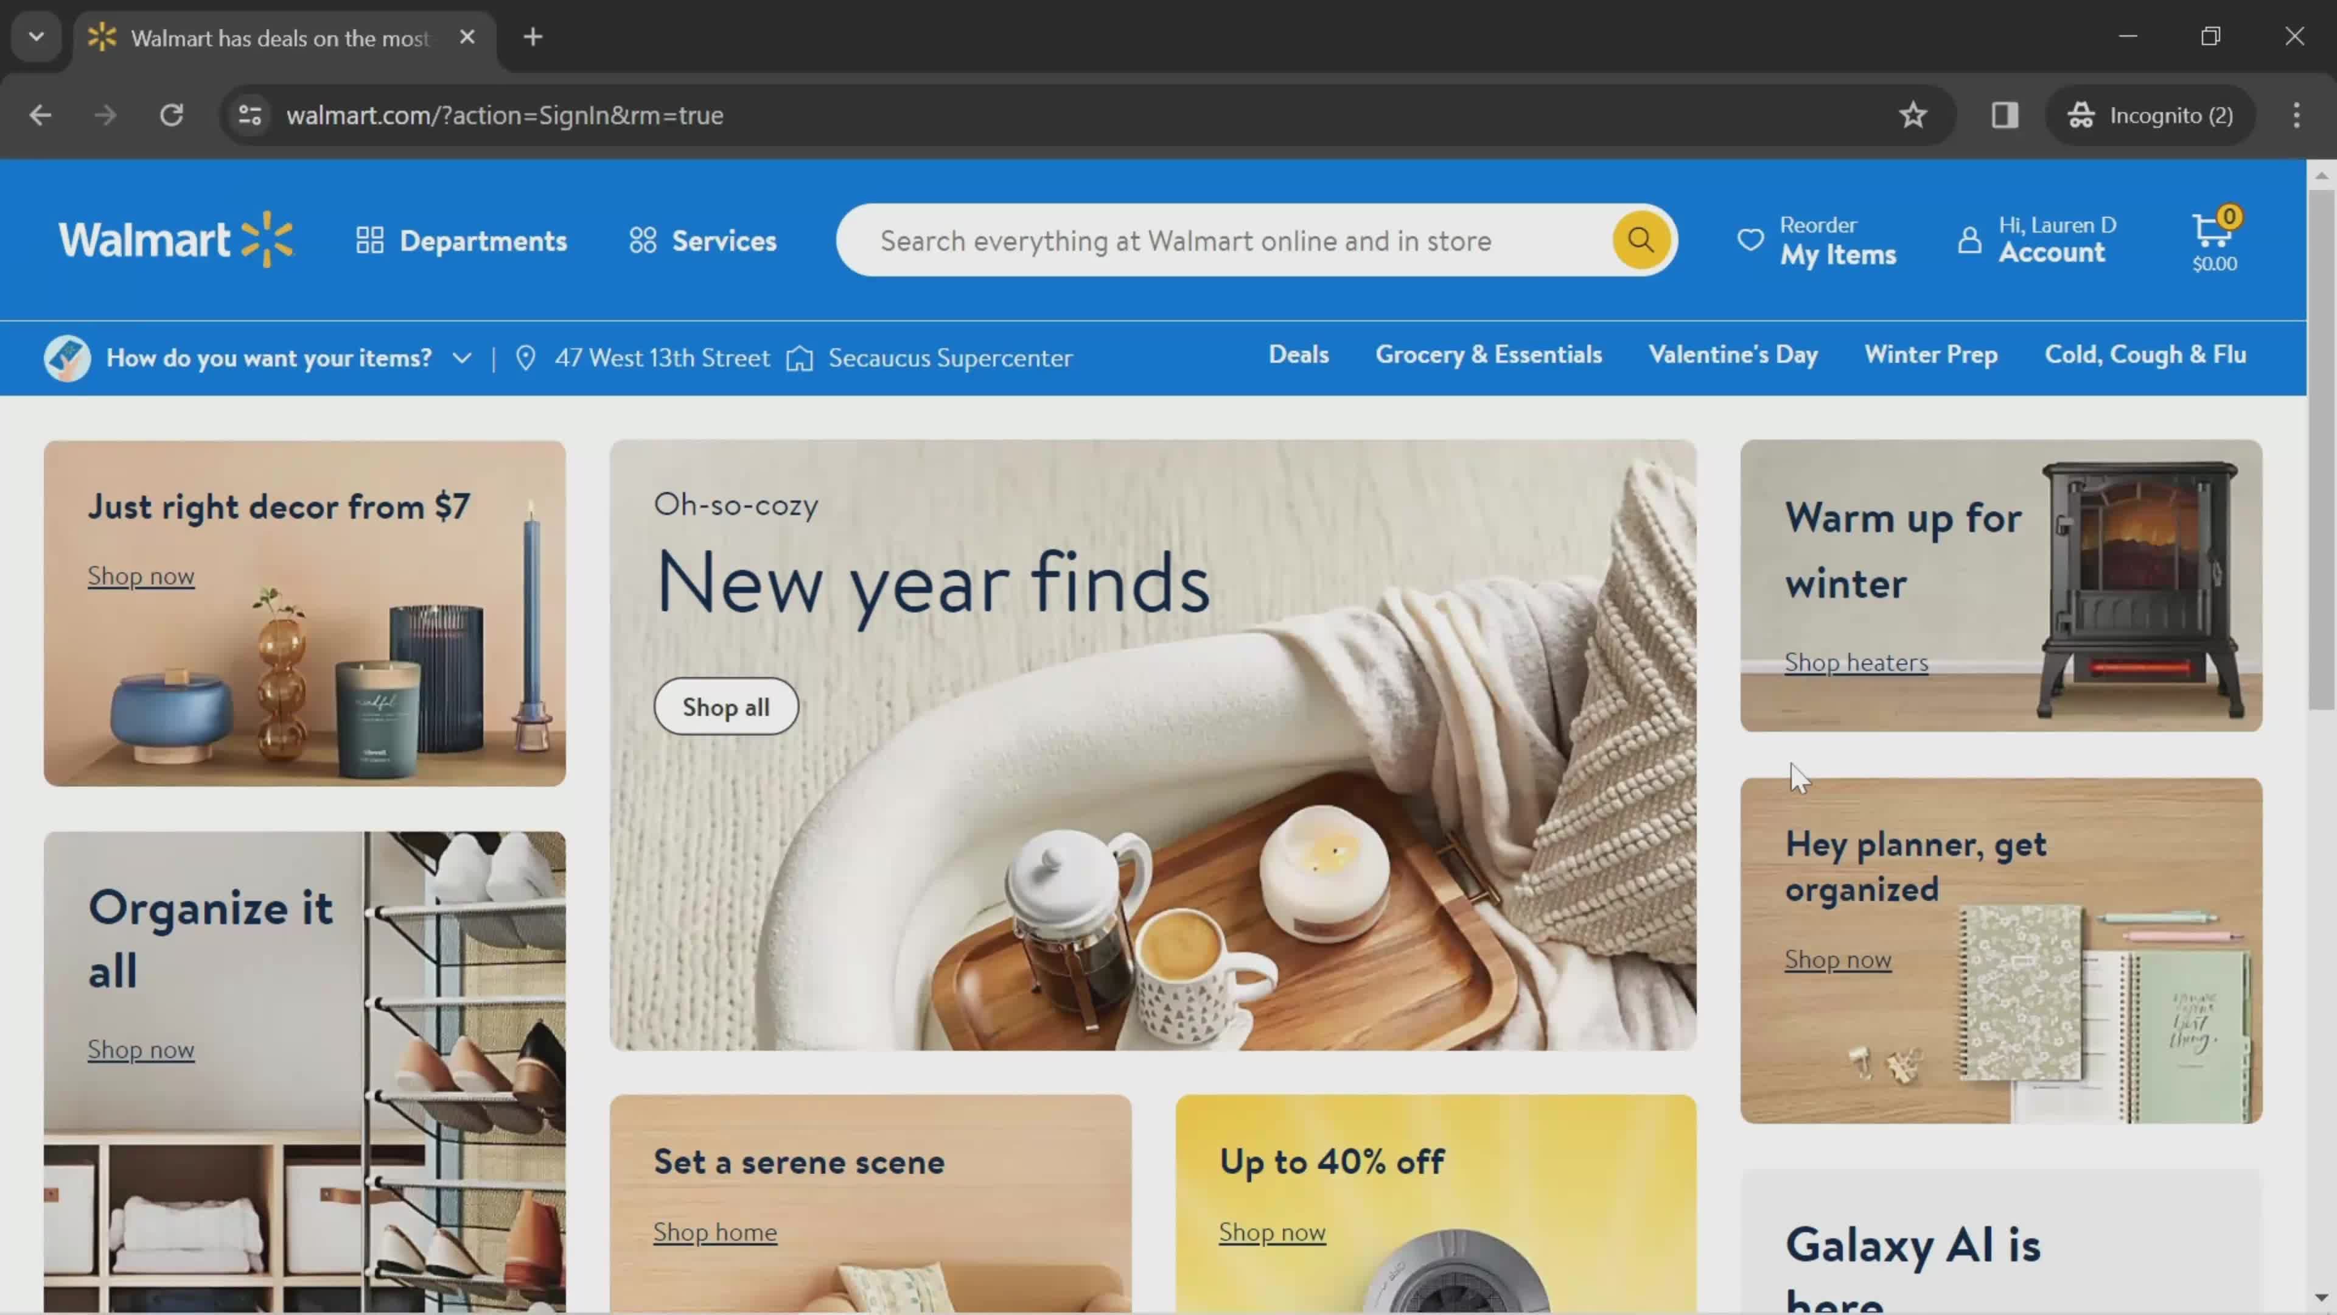Click the Shop heaters link
This screenshot has width=2337, height=1315.
pos(1856,662)
